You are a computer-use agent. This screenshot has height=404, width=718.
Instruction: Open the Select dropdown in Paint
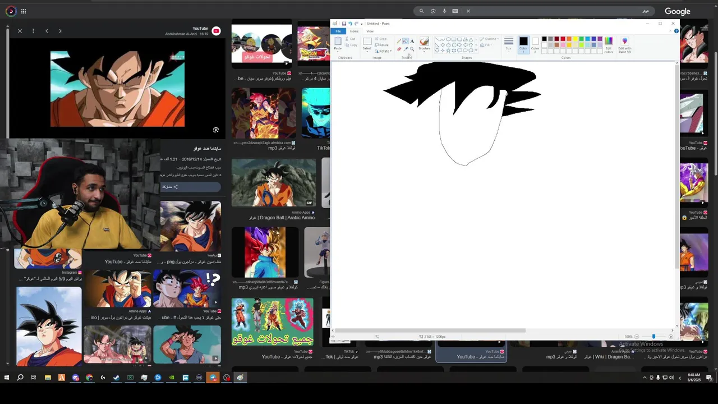pos(367,50)
